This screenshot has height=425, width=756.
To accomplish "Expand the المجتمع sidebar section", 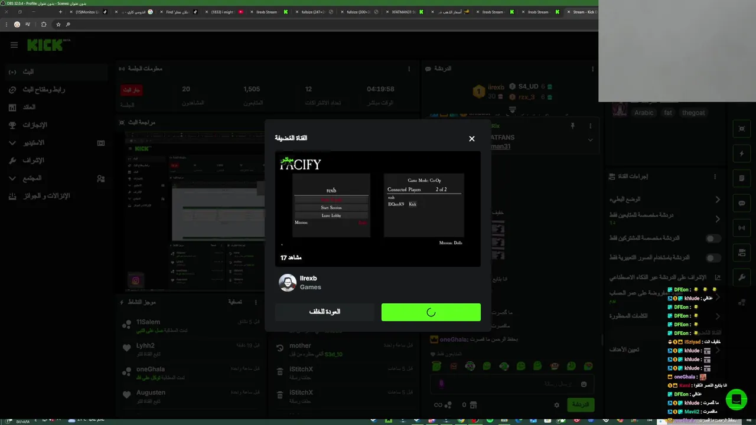I will coord(12,178).
